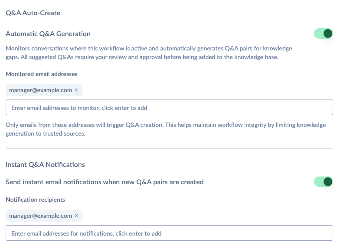Remove manager@example.com from notification recipients

point(76,216)
